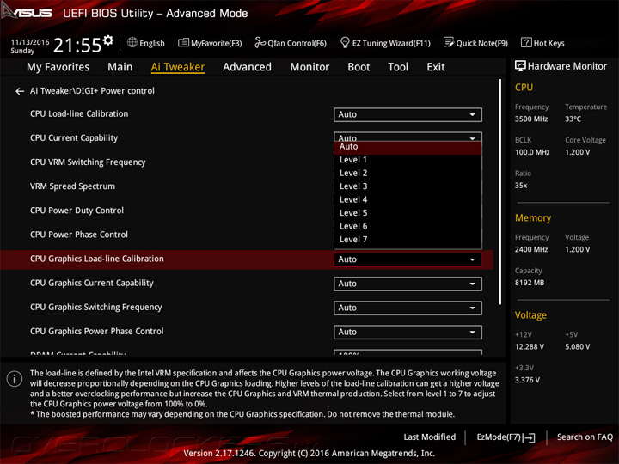Click CPU Graphics Current Capability label
619x464 pixels.
click(x=92, y=283)
